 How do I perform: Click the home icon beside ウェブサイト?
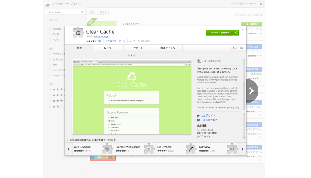[198, 116]
